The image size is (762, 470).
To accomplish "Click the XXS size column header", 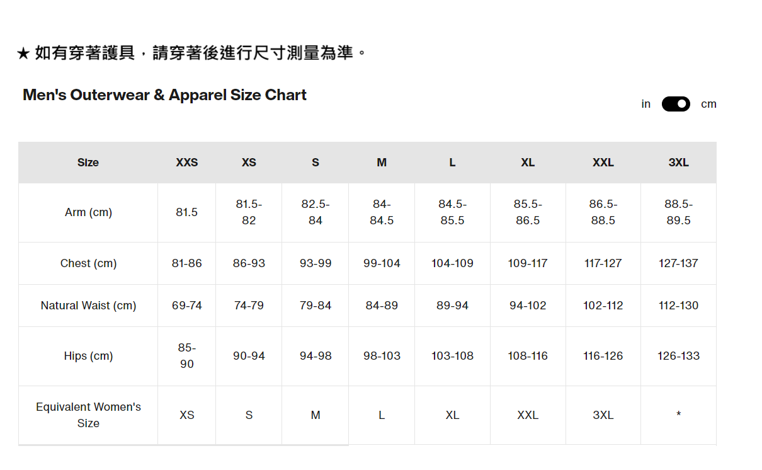I will coord(187,163).
